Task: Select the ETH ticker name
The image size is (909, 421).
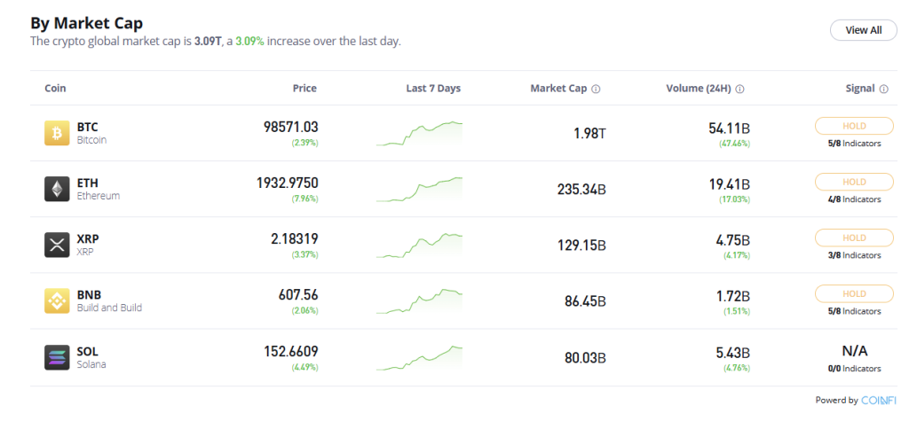Action: tap(88, 183)
